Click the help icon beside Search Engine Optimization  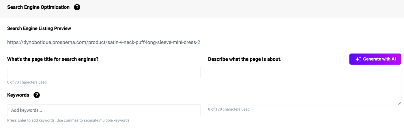point(77,7)
